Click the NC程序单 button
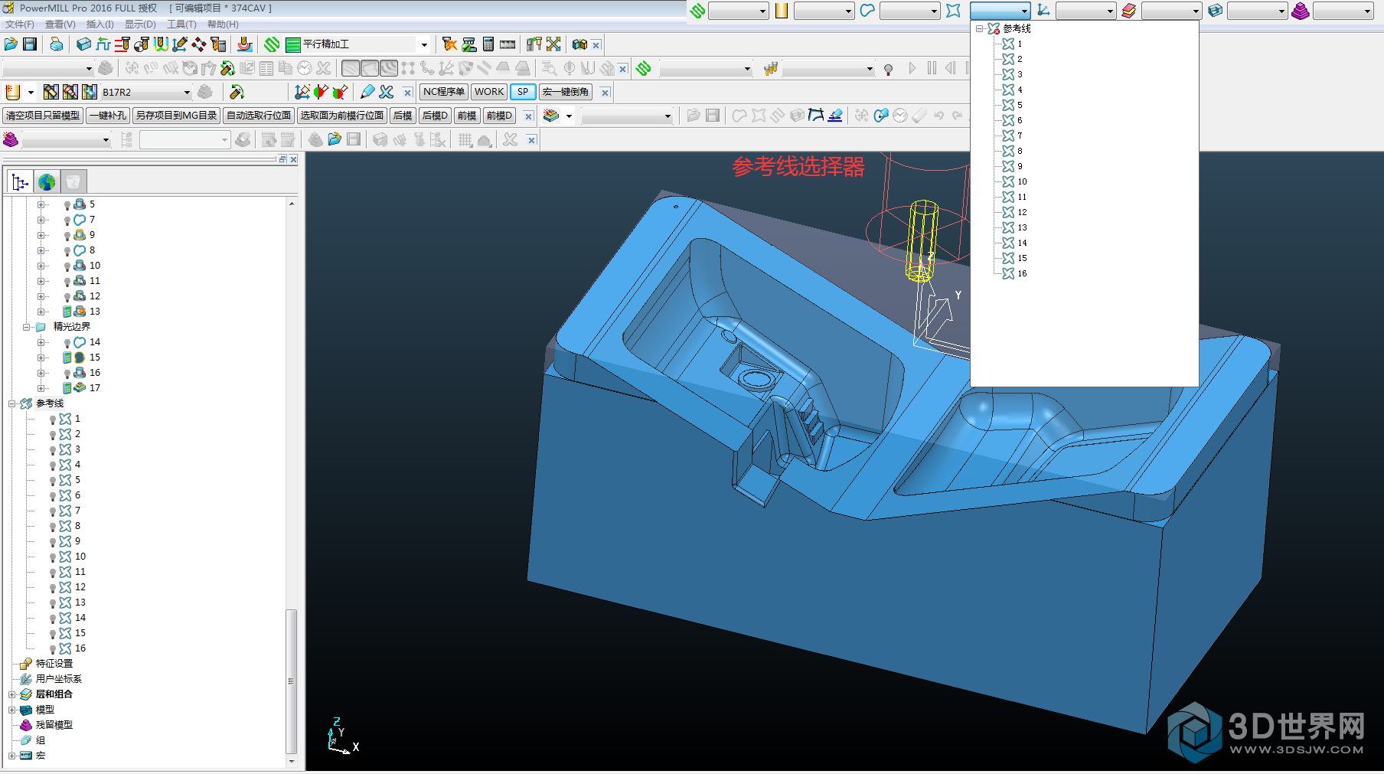The height and width of the screenshot is (774, 1384). click(x=444, y=92)
